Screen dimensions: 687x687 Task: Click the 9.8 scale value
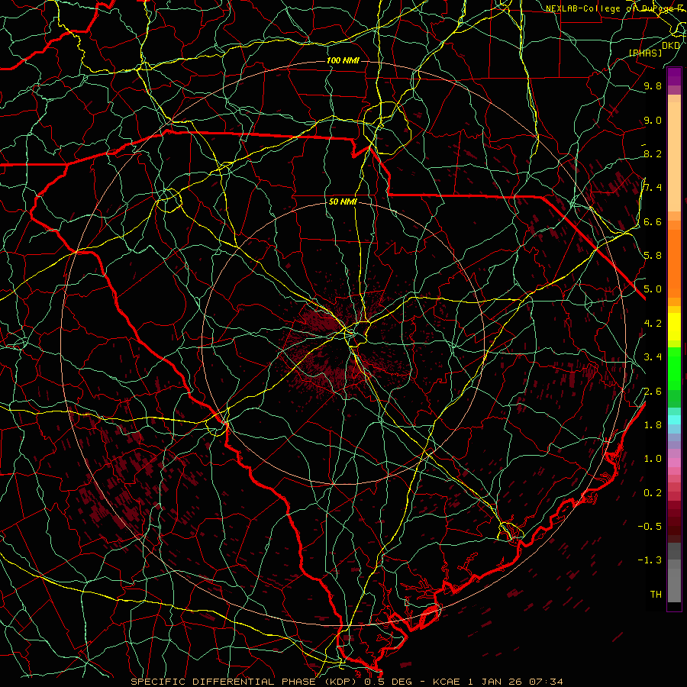(653, 85)
